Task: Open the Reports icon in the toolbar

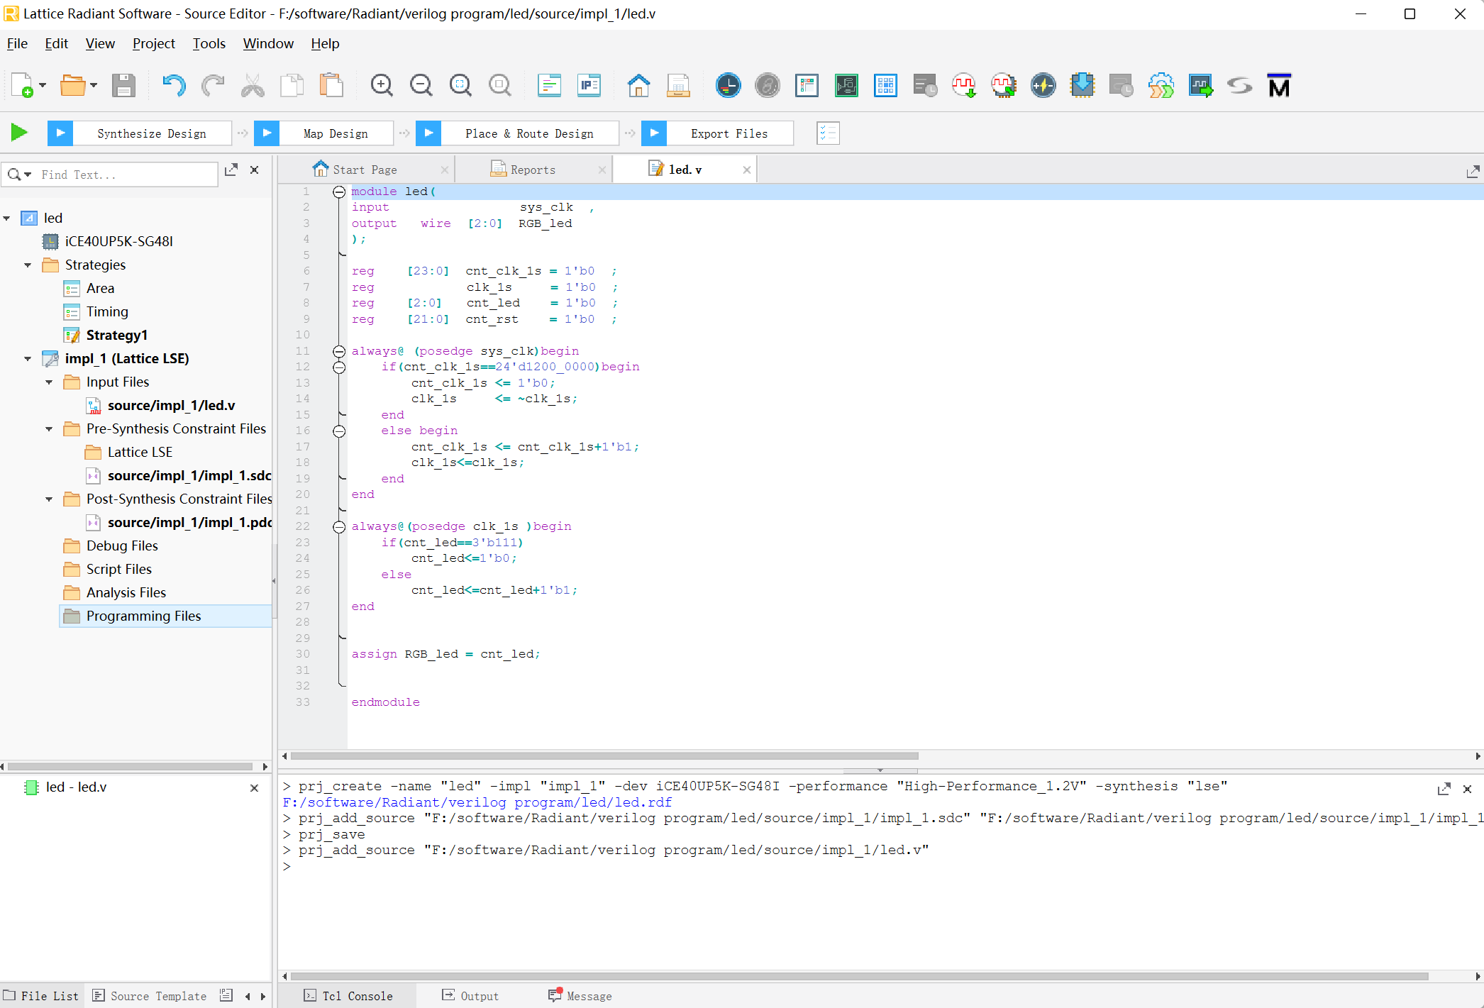Action: (678, 86)
